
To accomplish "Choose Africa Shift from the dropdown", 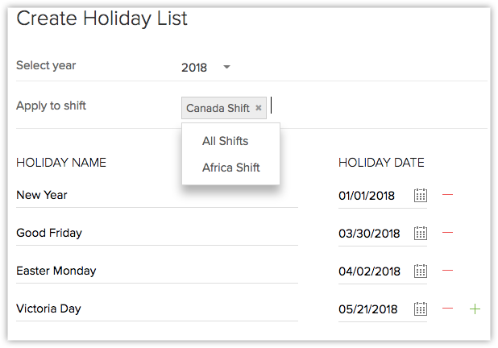I will pyautogui.click(x=230, y=168).
